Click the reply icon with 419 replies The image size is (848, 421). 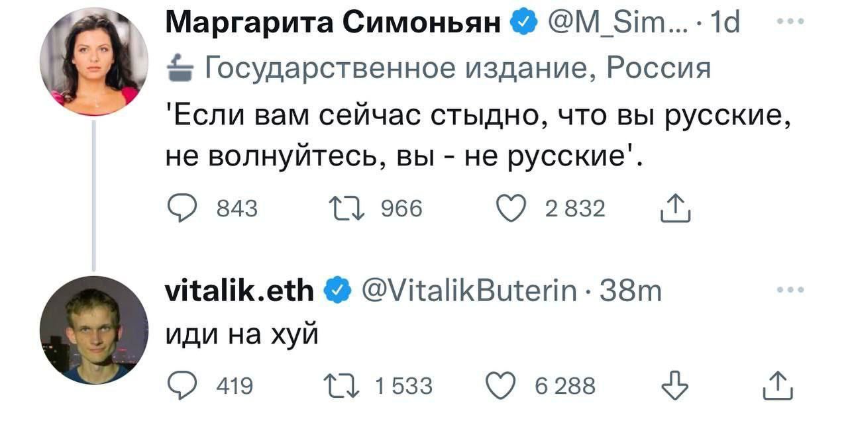[x=181, y=385]
